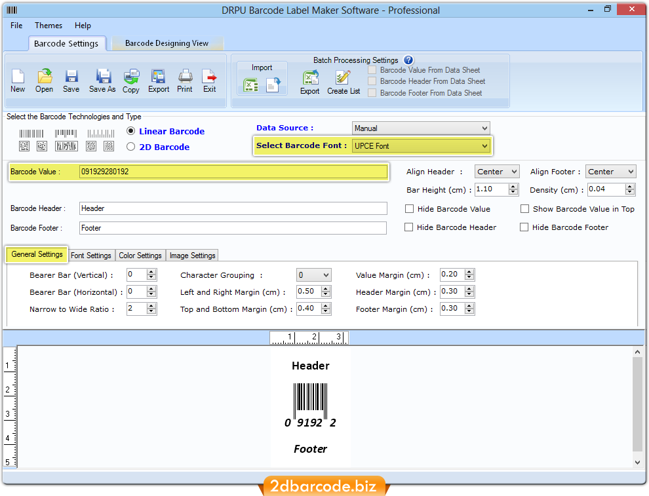Click in Barcode Value input field
Viewport: 649px width, 496px height.
point(233,172)
